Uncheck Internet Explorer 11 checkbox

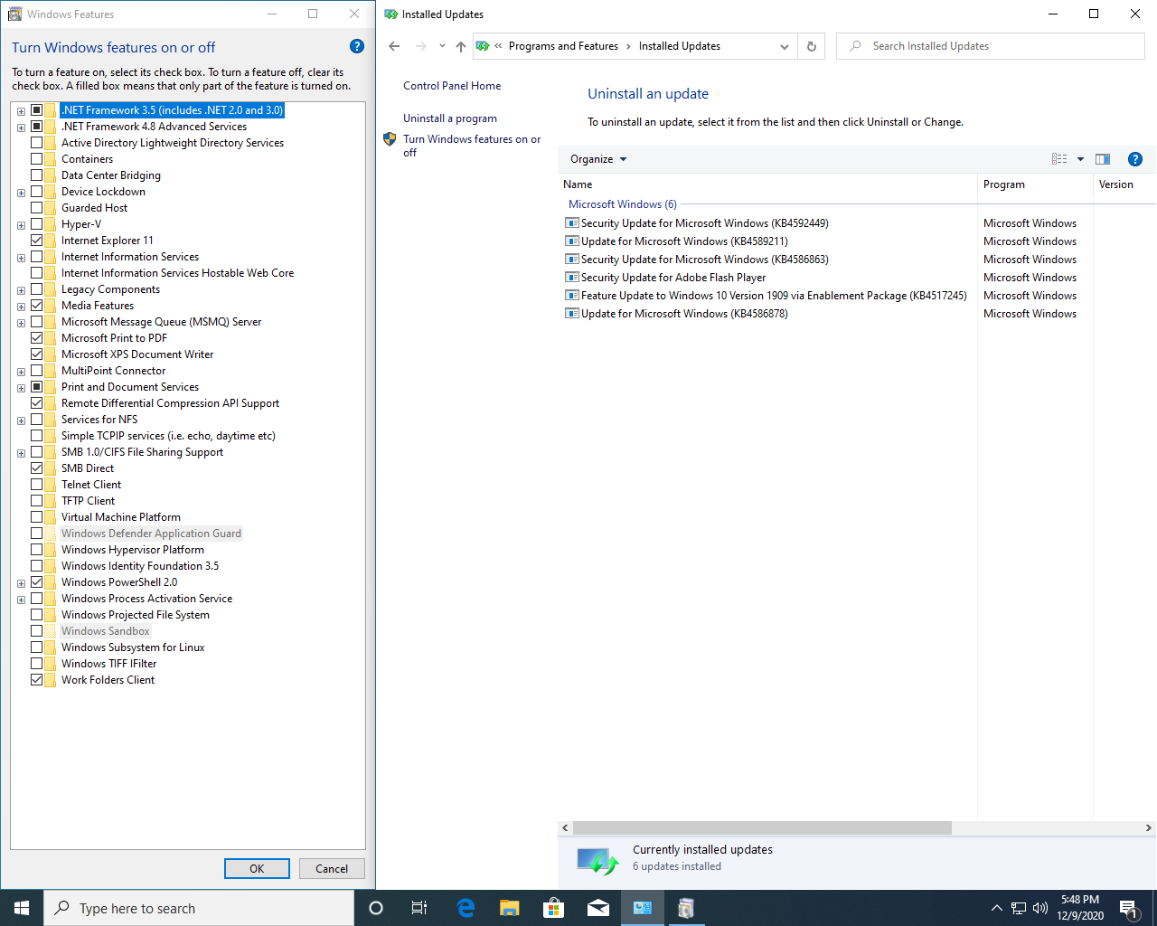tap(36, 241)
